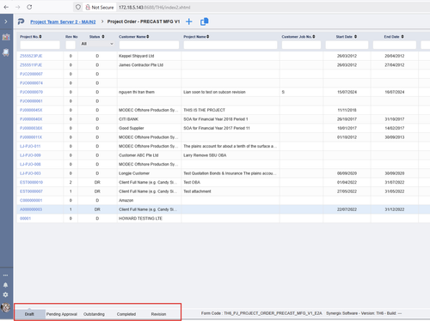Click the Customer Job No. filter field

tap(301, 45)
